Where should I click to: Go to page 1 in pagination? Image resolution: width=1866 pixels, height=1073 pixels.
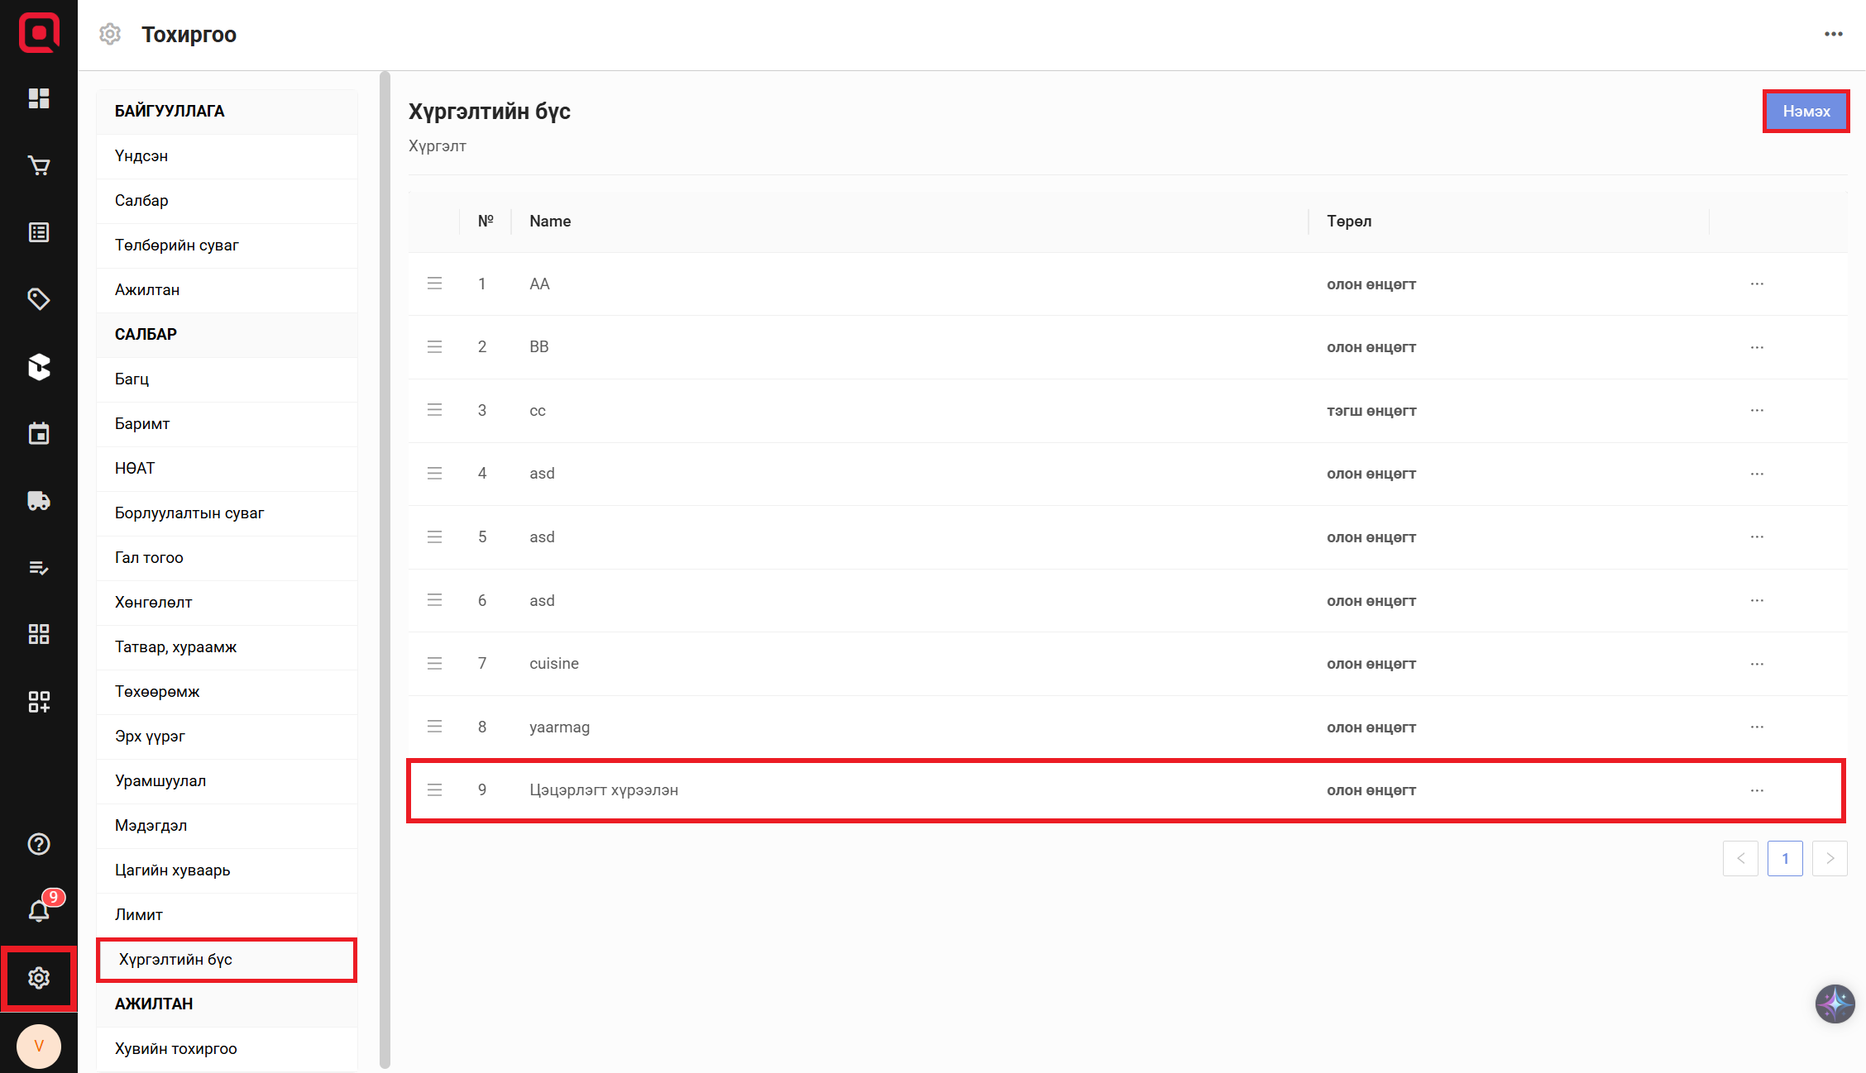(1785, 858)
